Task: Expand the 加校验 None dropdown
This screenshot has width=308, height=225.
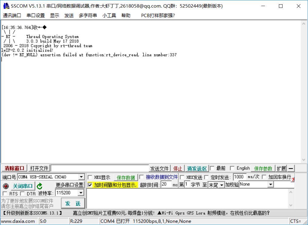Action: 271,184
